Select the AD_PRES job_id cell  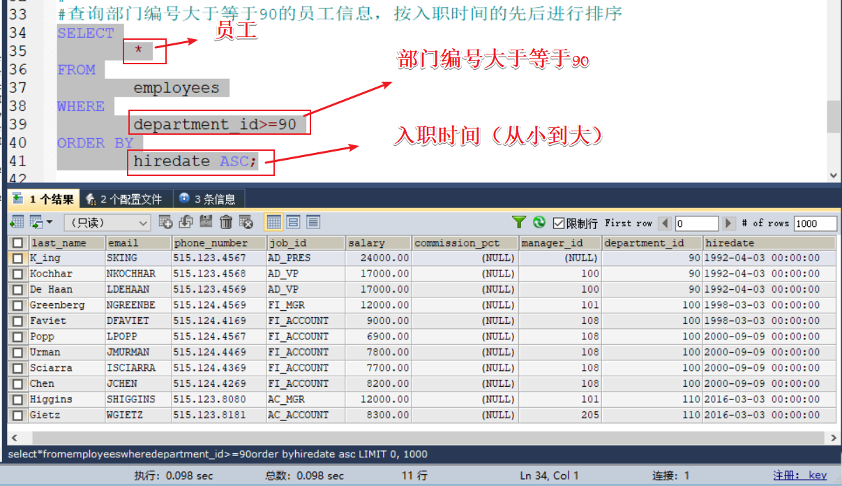pos(306,258)
